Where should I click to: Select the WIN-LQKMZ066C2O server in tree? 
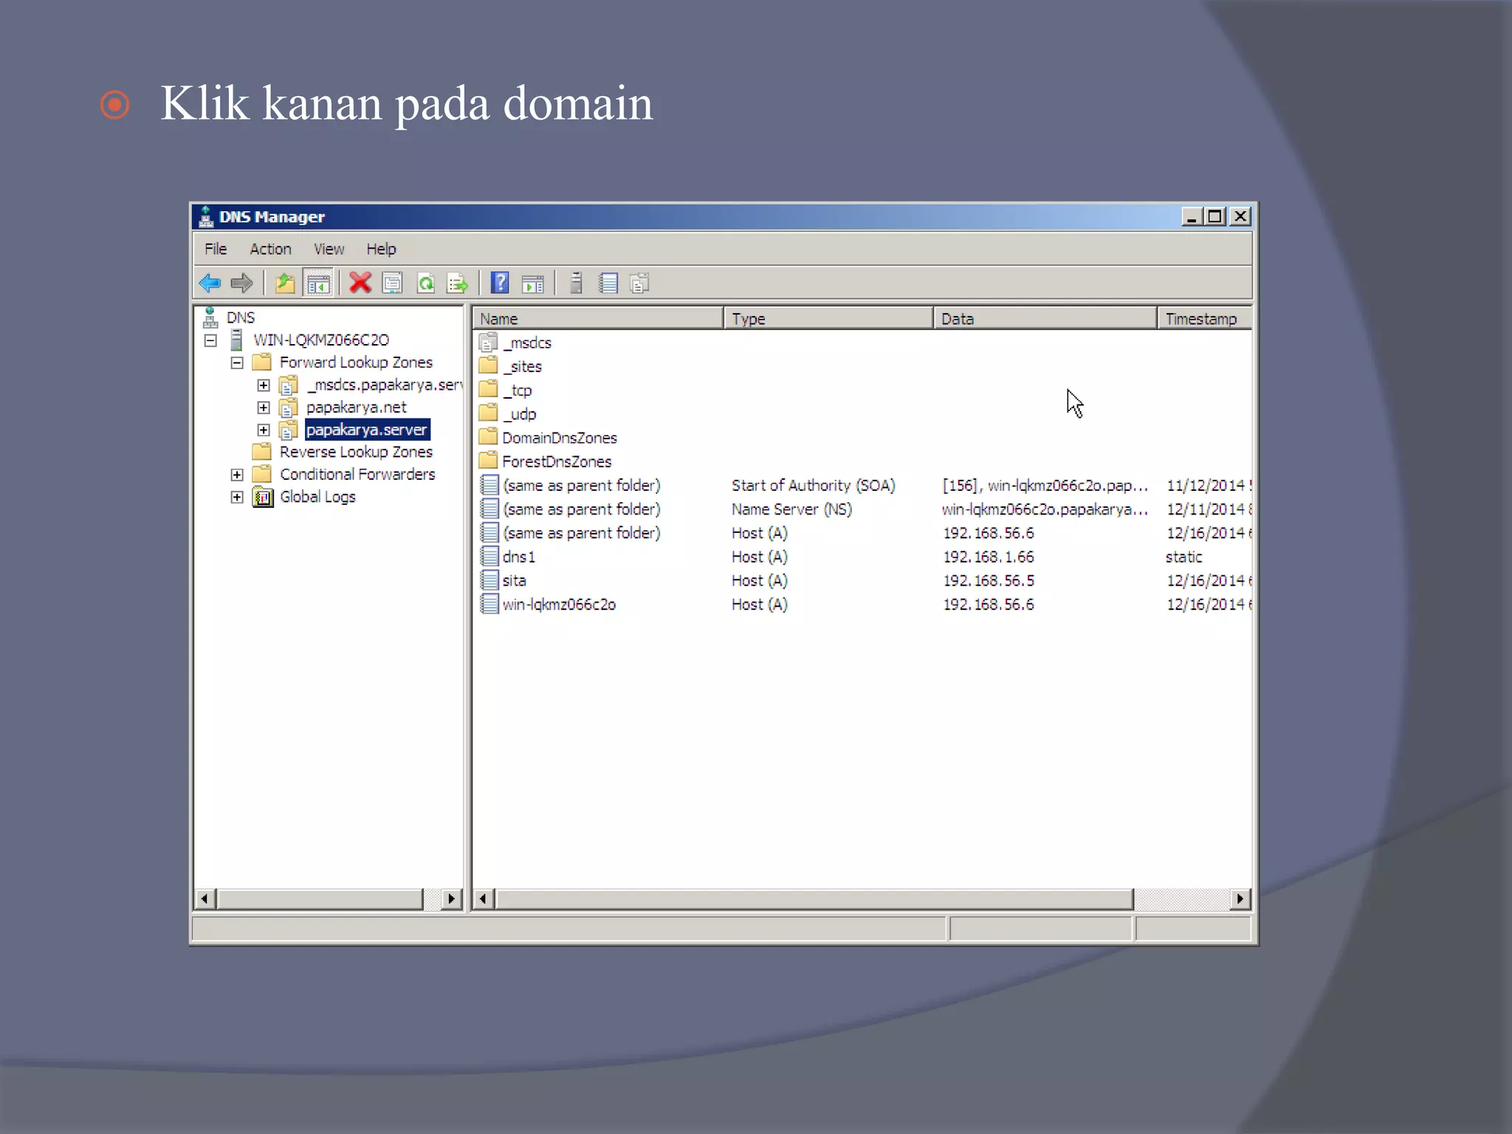click(321, 340)
